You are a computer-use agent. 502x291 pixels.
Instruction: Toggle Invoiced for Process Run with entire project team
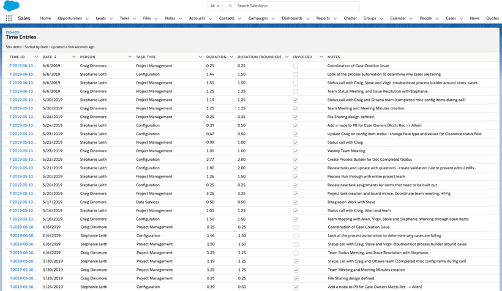[x=296, y=176]
